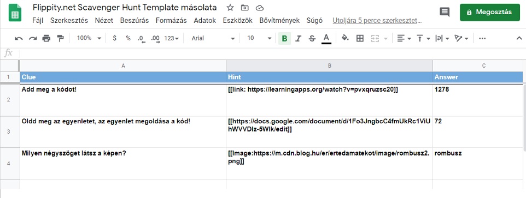Click the document title to rename
The width and height of the screenshot is (526, 198).
click(x=125, y=7)
